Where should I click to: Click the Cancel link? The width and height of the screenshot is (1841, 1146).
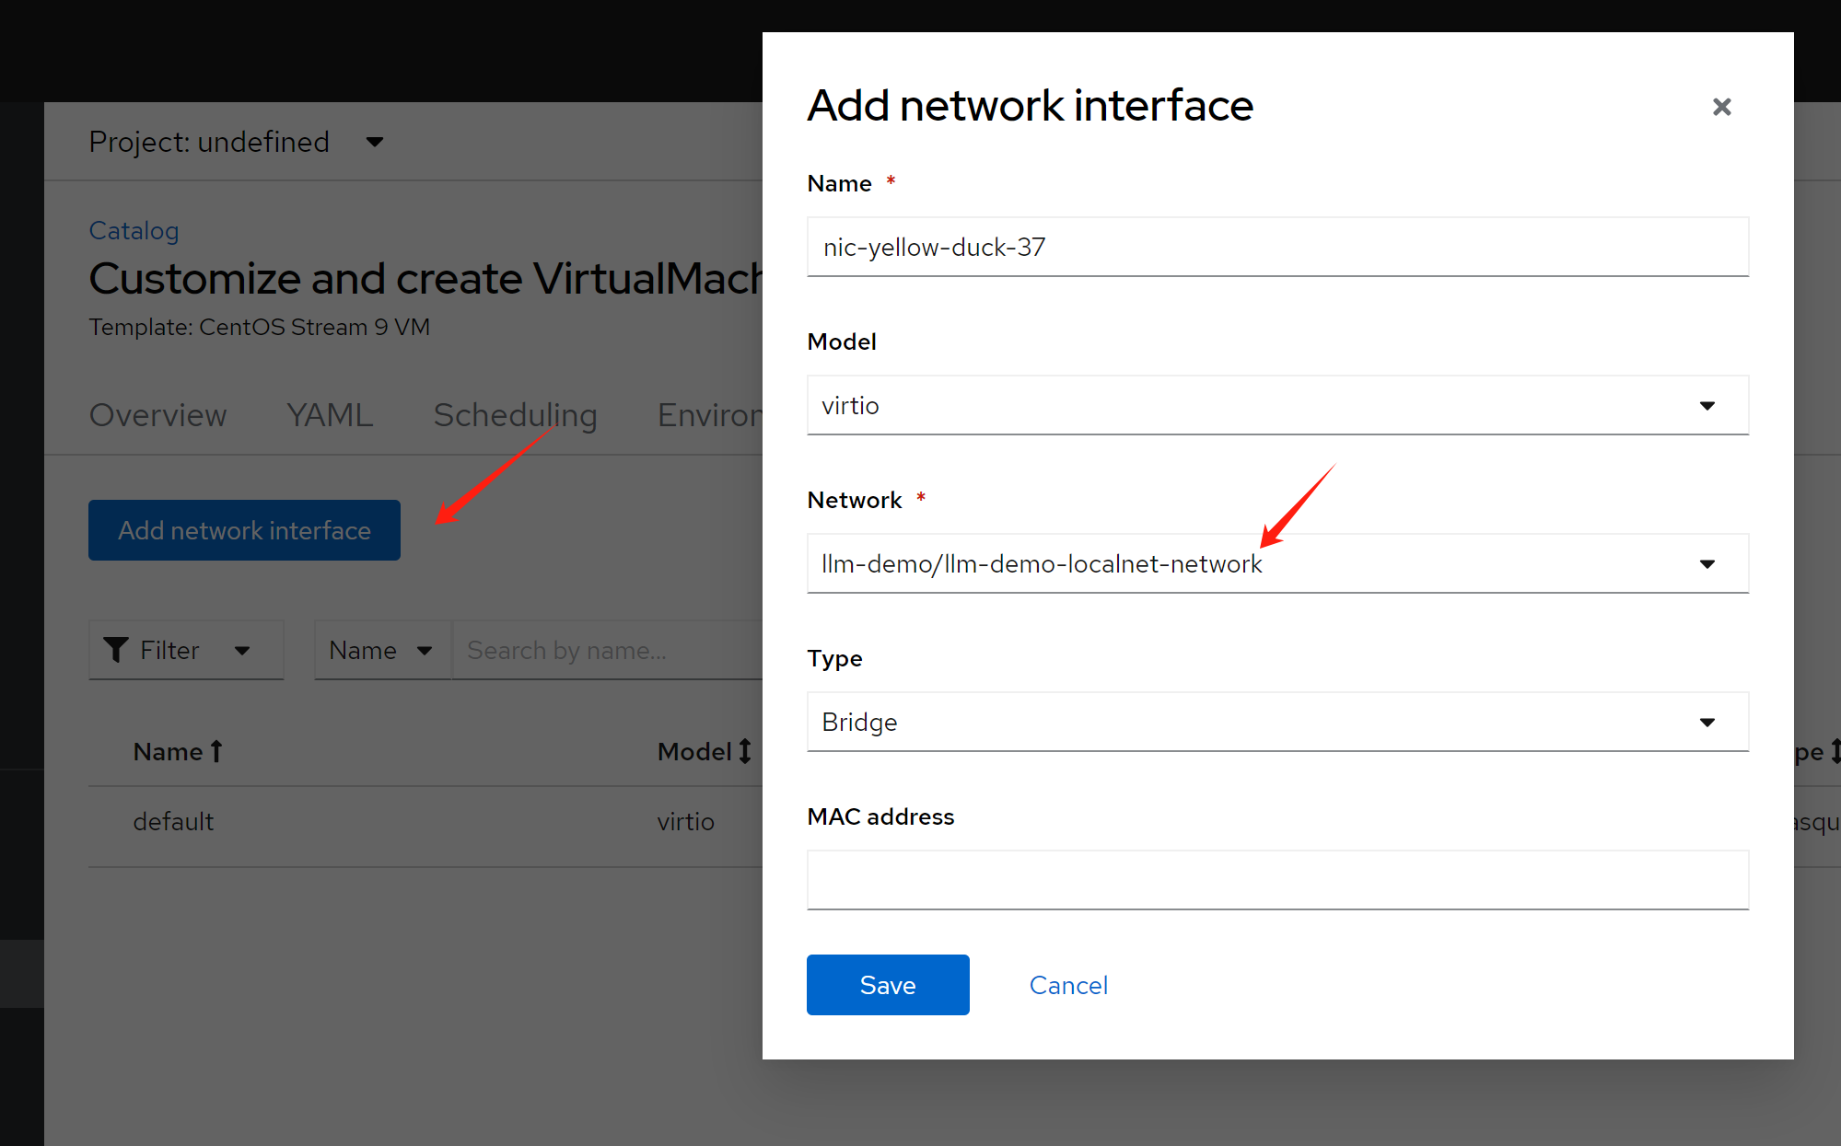pyautogui.click(x=1067, y=985)
